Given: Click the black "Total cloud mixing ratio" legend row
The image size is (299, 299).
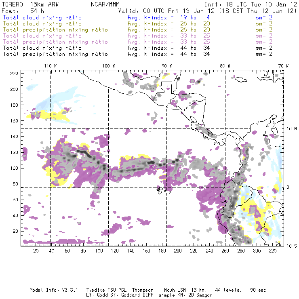Looking at the screenshot, I should point(42,48).
